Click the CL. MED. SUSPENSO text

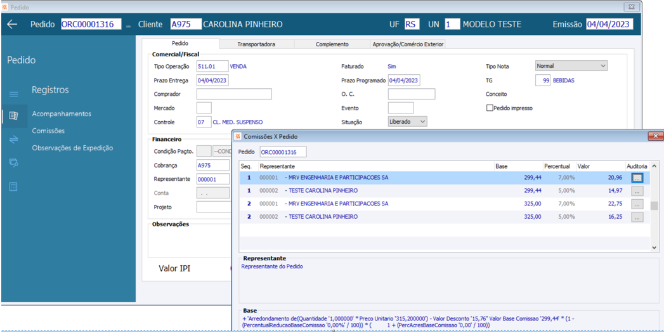pos(238,122)
